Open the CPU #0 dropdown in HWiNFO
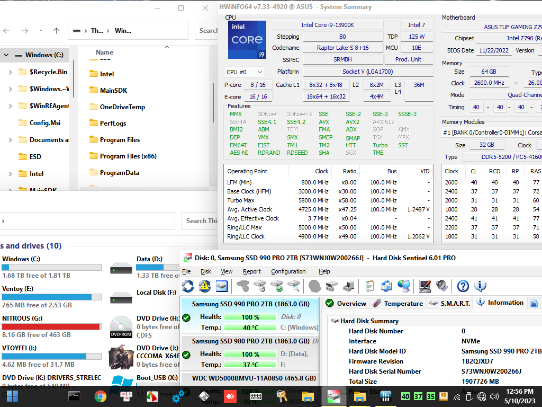This screenshot has height=407, width=542. tap(245, 72)
